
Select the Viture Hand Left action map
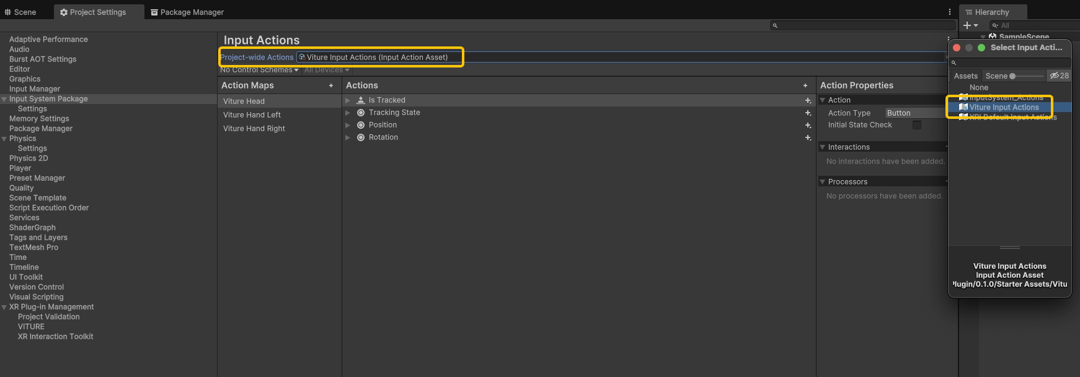click(x=252, y=115)
